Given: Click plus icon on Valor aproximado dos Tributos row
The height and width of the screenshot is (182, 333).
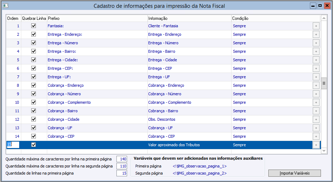Looking at the screenshot, I should (316, 145).
